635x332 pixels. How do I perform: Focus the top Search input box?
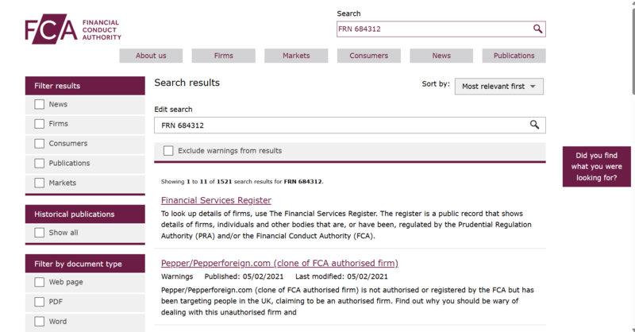[433, 29]
